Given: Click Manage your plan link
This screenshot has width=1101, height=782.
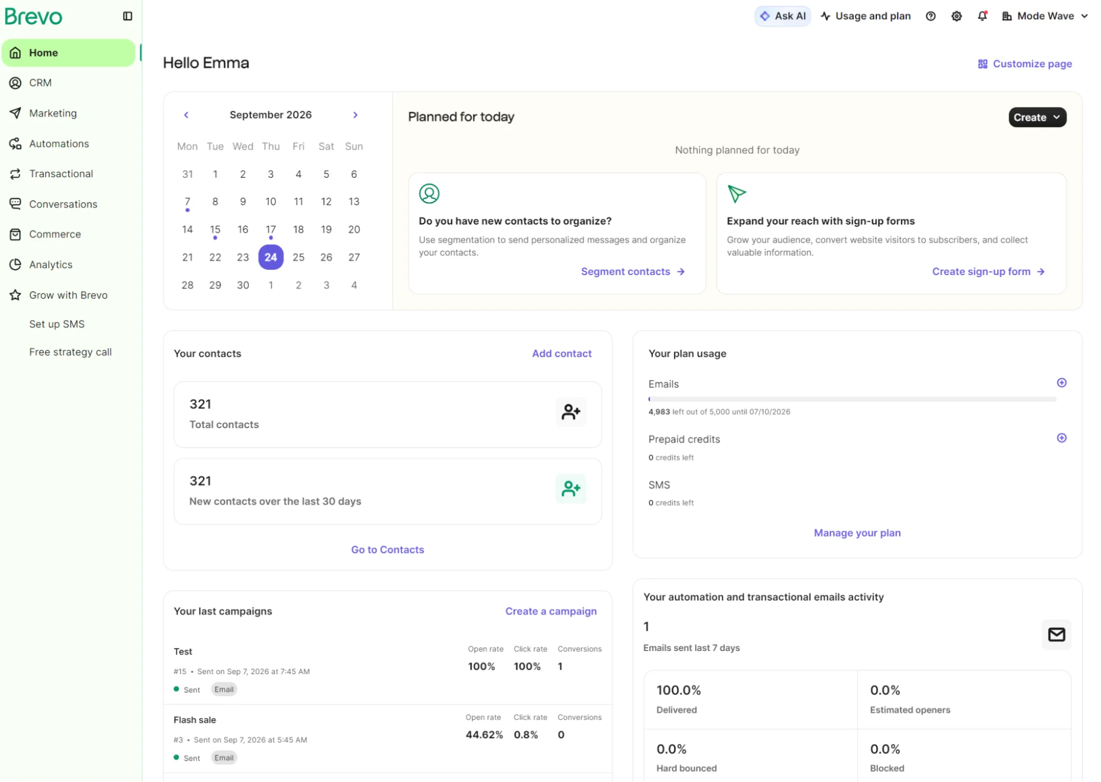Looking at the screenshot, I should point(857,533).
